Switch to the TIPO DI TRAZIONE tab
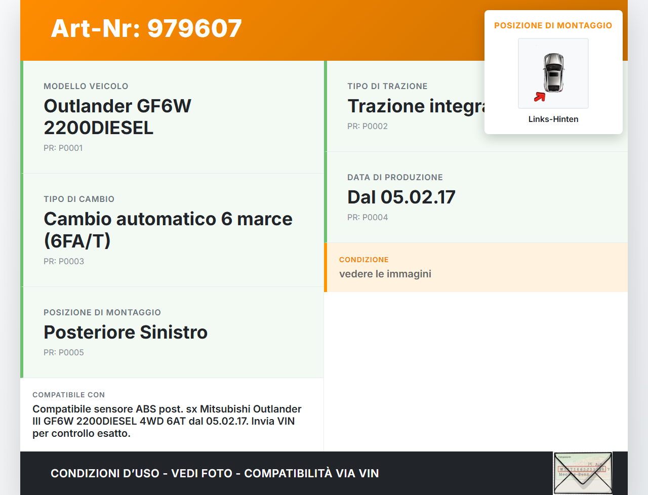Image resolution: width=648 pixels, height=495 pixels. (387, 86)
